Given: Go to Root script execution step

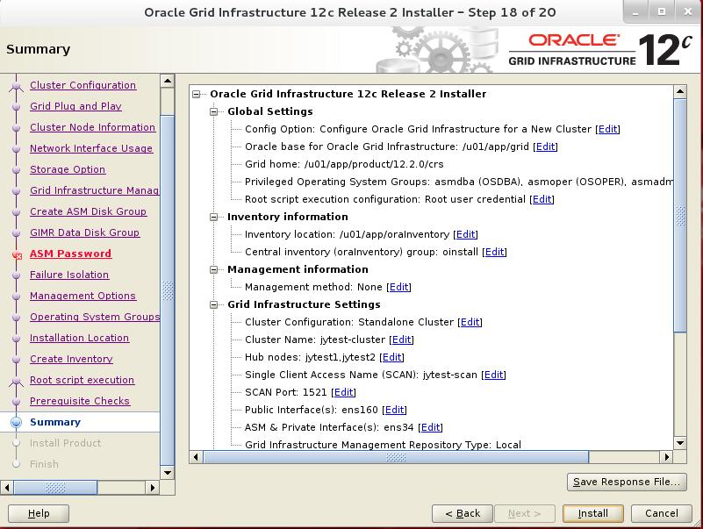Looking at the screenshot, I should click(82, 380).
